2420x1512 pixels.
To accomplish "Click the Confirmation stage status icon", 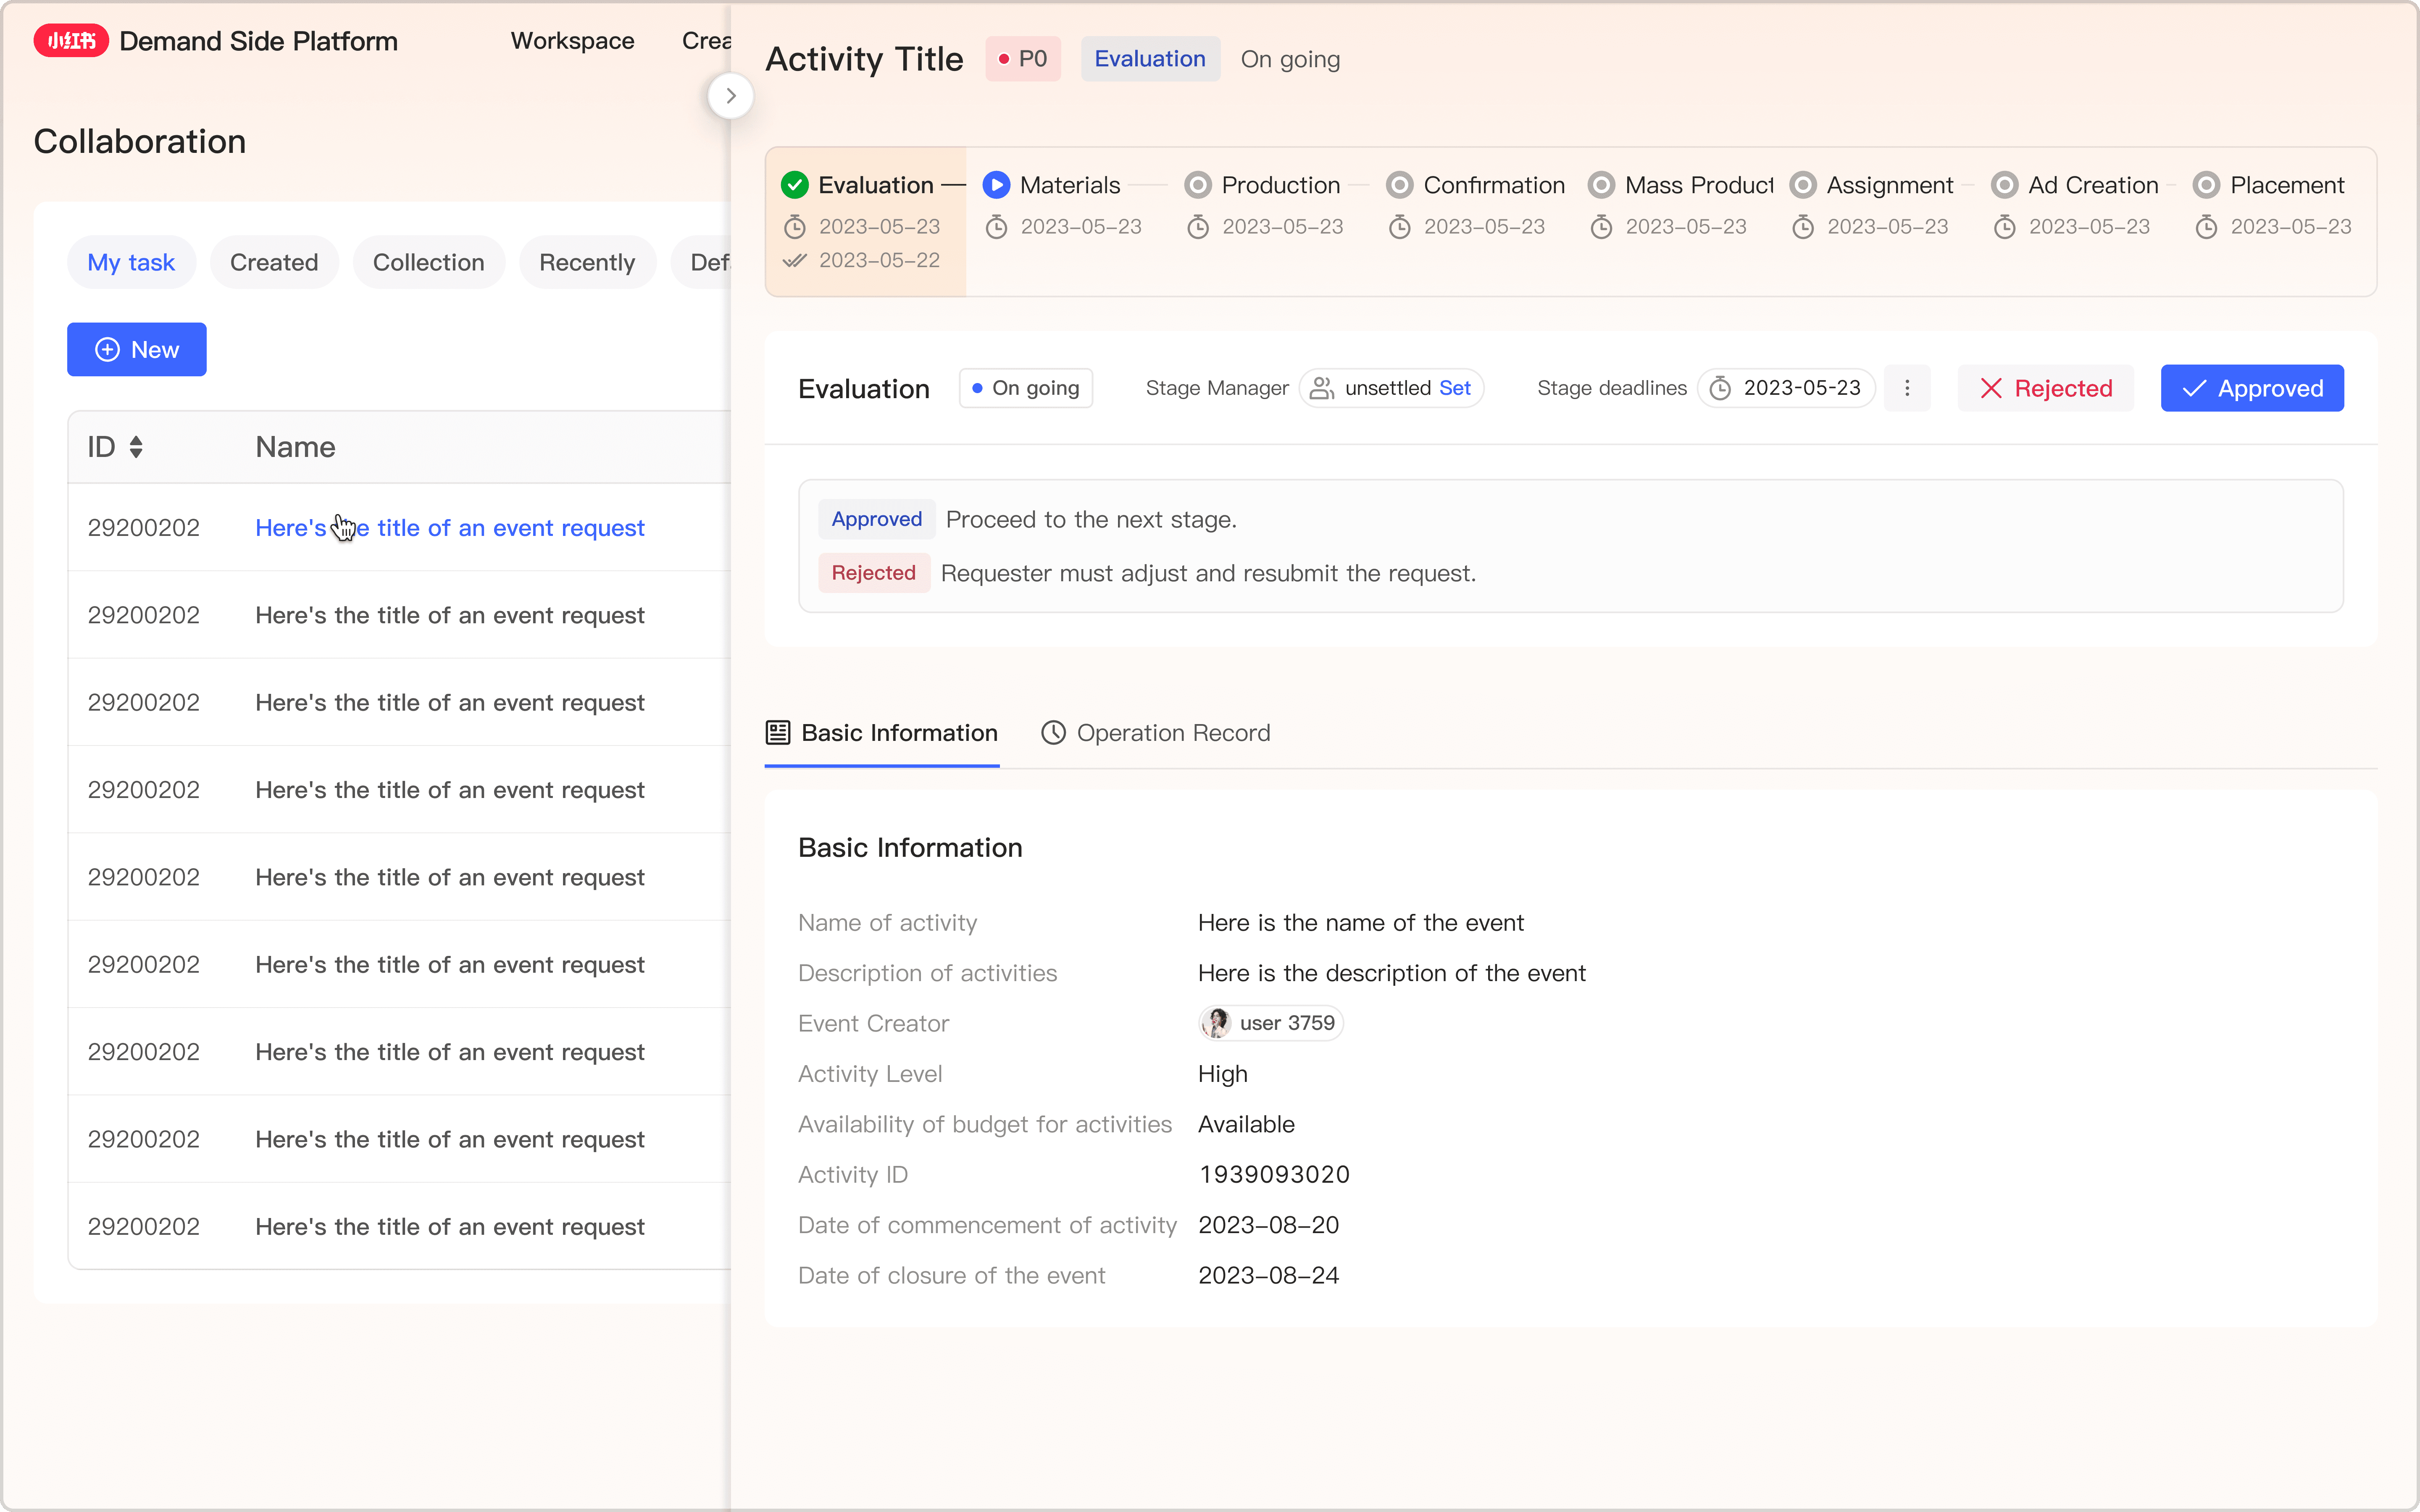I will [1400, 185].
